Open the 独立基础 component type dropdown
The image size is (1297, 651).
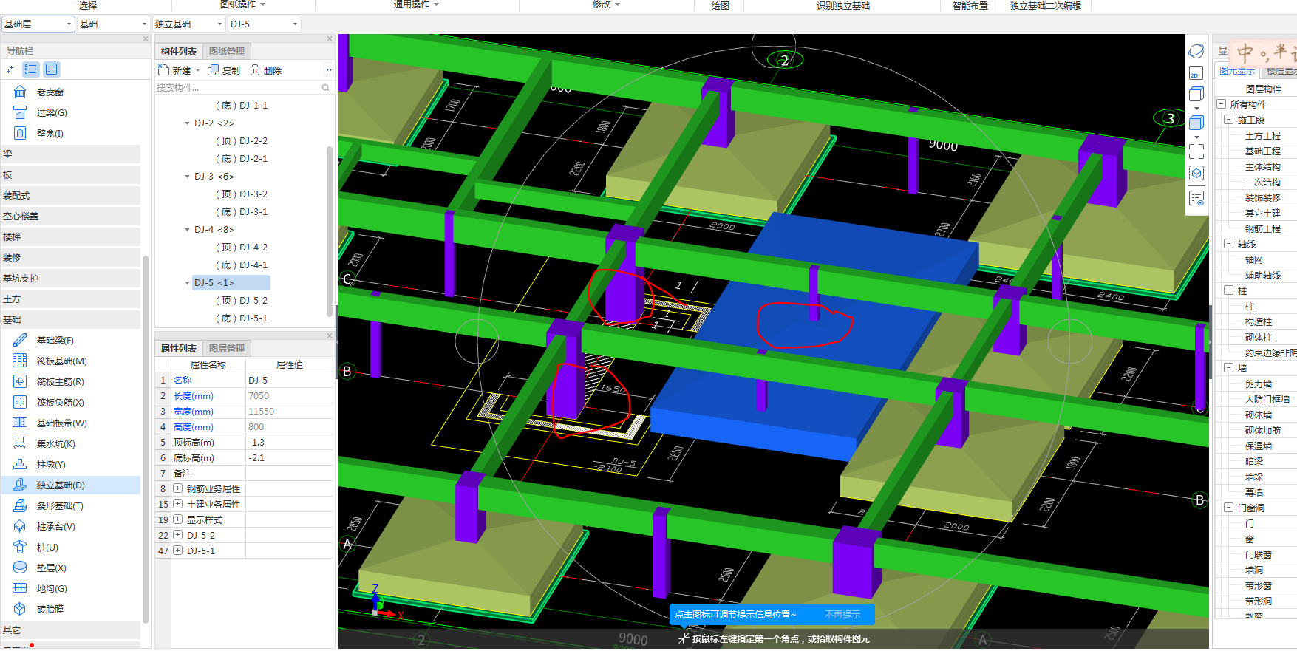point(188,24)
